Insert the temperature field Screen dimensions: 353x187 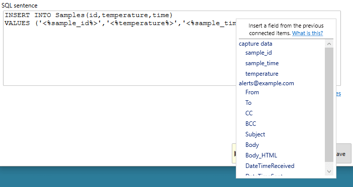click(261, 74)
